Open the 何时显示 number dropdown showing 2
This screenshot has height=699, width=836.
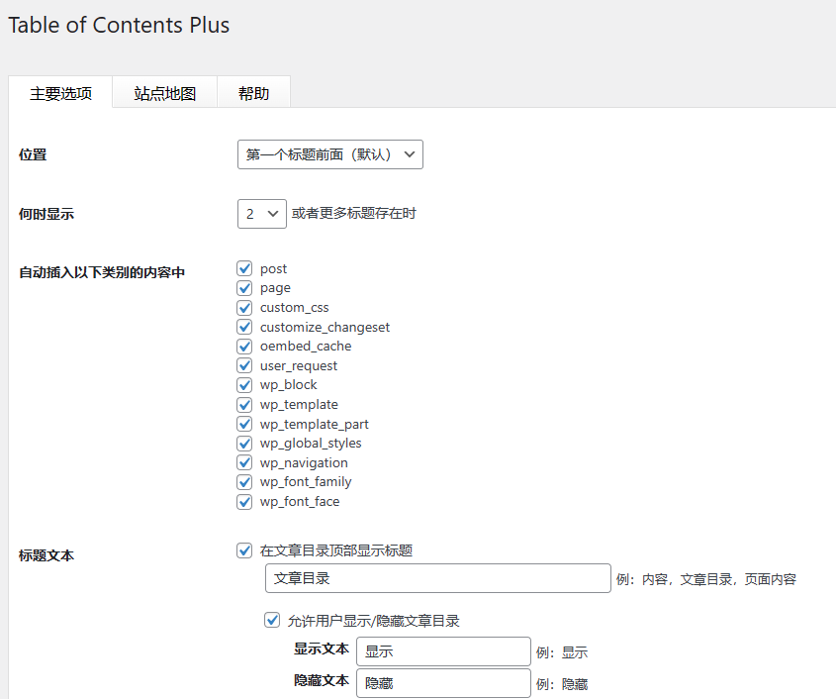(x=262, y=214)
